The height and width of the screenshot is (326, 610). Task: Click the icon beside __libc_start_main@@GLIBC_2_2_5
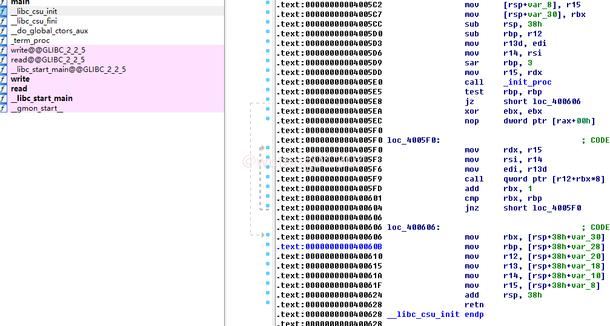coord(3,70)
